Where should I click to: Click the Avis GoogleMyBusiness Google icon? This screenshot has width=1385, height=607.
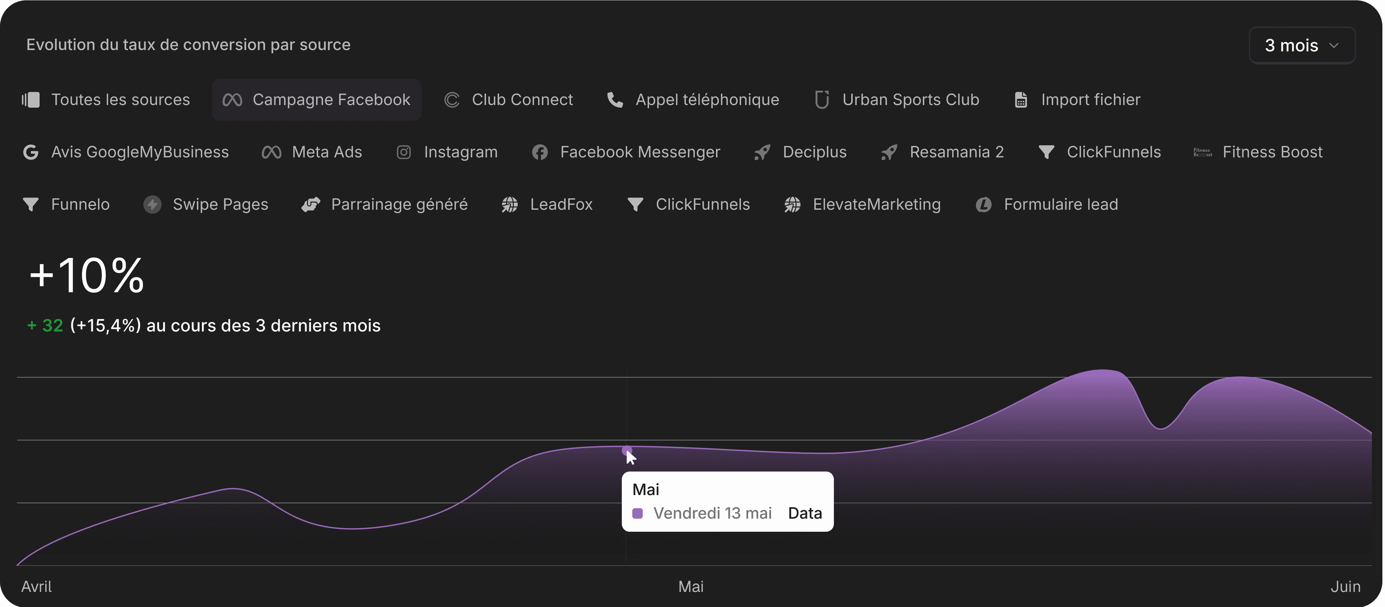point(31,152)
